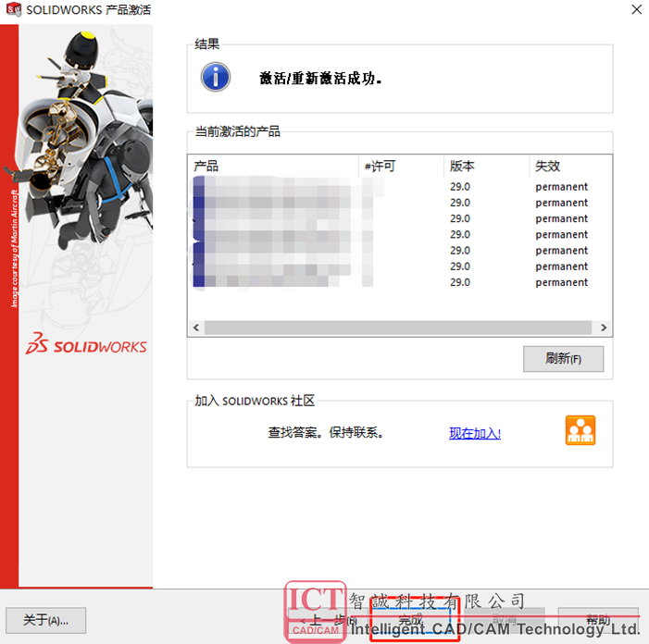Click the 版本 column header
Image resolution: width=649 pixels, height=644 pixels.
(486, 167)
